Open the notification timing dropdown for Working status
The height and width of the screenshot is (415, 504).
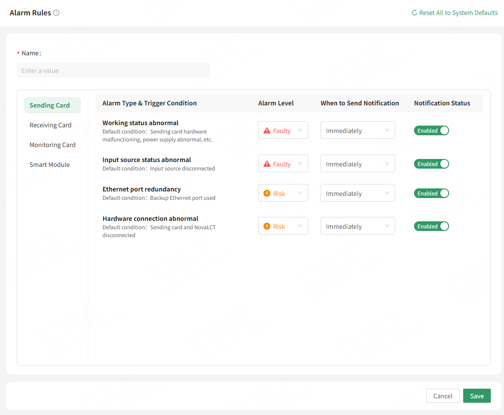357,130
